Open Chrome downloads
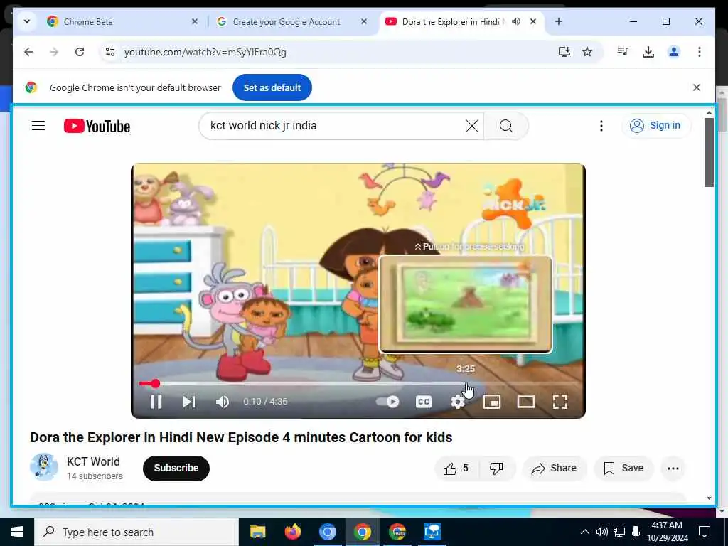 [x=648, y=52]
